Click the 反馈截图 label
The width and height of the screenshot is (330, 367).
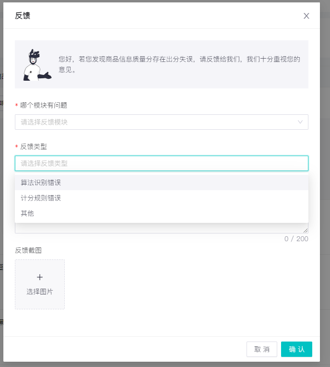pos(28,250)
